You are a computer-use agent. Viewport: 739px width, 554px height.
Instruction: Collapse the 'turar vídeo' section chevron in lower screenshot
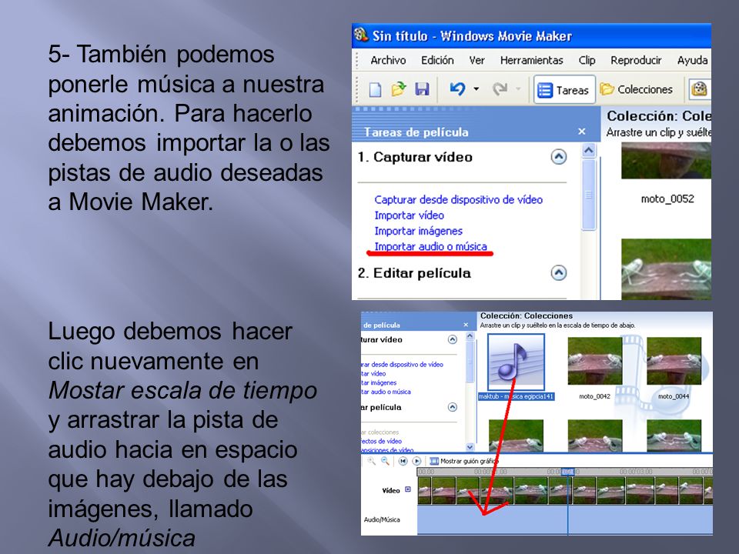pyautogui.click(x=452, y=339)
